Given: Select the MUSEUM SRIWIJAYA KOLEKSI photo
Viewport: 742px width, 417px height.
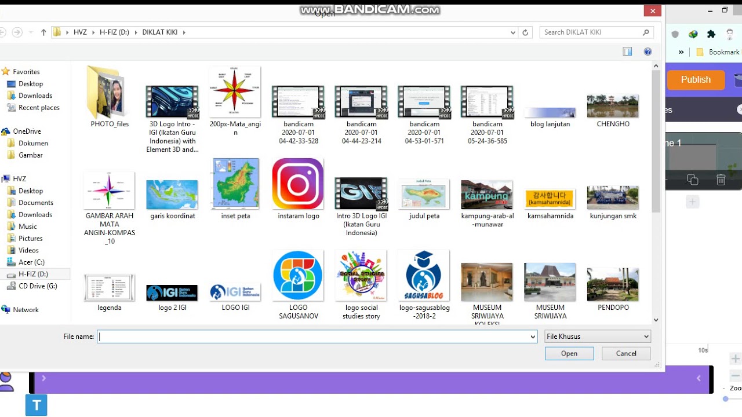Looking at the screenshot, I should point(487,283).
